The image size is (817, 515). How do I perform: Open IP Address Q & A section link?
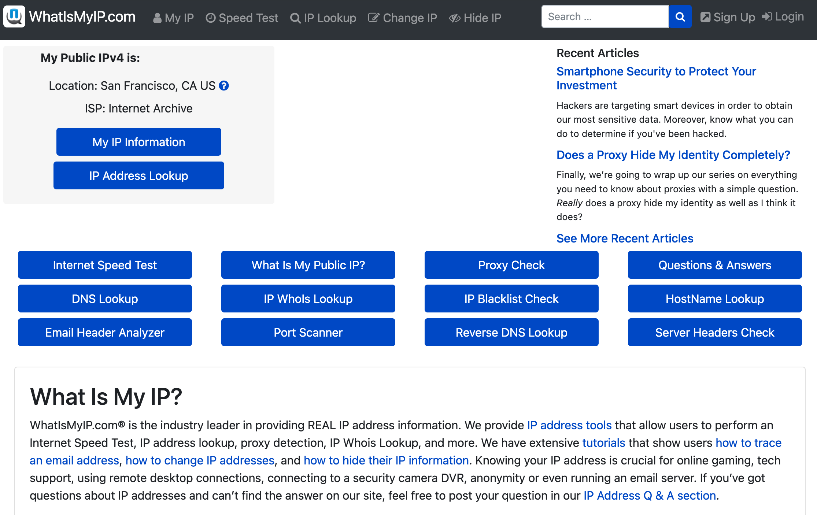pyautogui.click(x=650, y=495)
